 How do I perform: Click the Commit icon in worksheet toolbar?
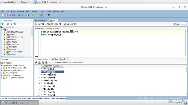[56, 24]
